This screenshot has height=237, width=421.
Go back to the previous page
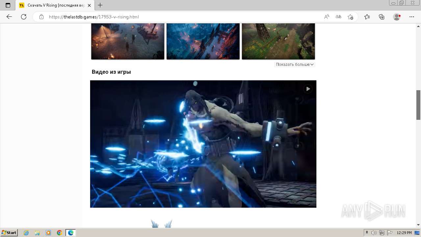[9, 17]
